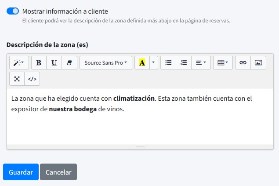This screenshot has width=279, height=186.
Task: Insert a picture with image icon
Action: point(258,63)
